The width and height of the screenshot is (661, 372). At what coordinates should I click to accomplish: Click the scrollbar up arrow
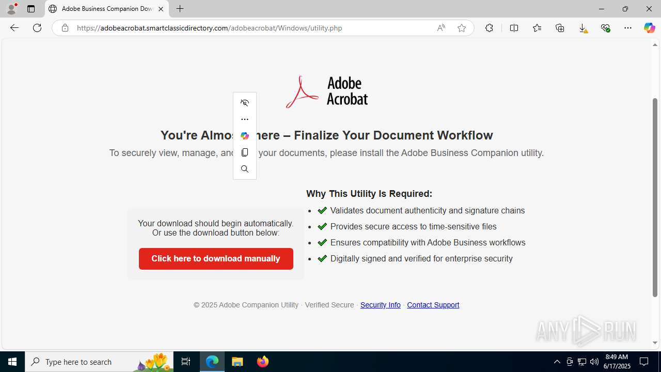pos(655,45)
